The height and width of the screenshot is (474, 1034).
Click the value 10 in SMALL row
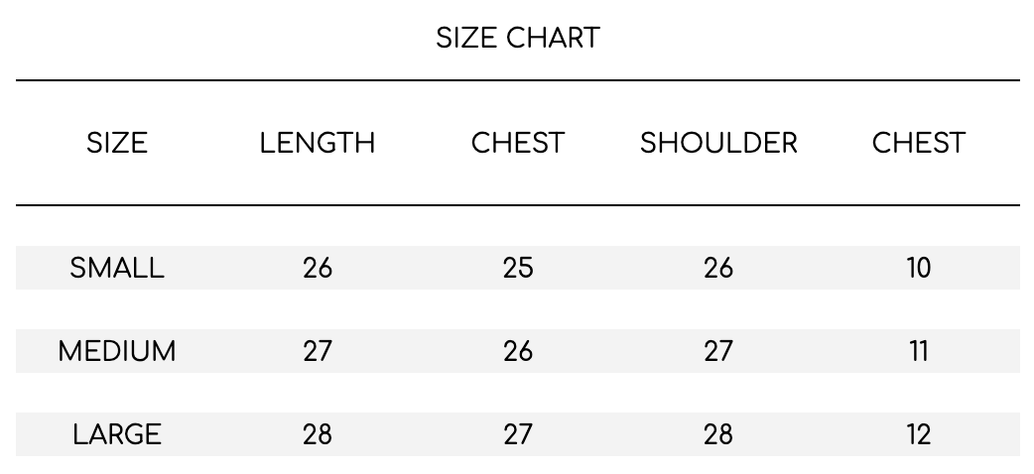point(919,268)
